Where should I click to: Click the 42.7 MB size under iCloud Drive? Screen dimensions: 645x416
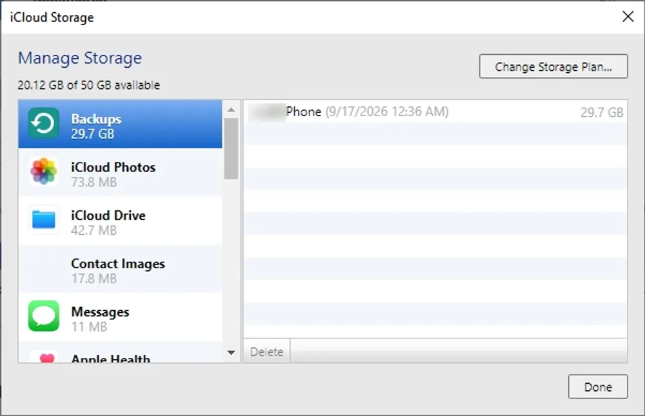tap(94, 230)
